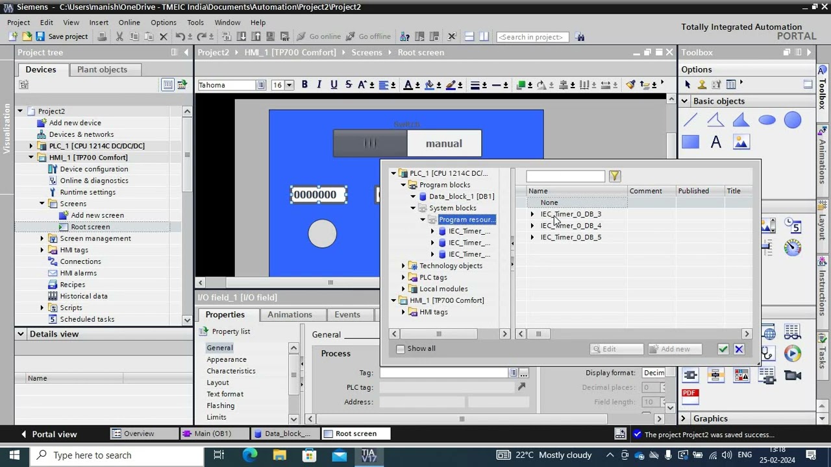Click the text color picker icon
Image resolution: width=831 pixels, height=467 pixels.
(408, 85)
